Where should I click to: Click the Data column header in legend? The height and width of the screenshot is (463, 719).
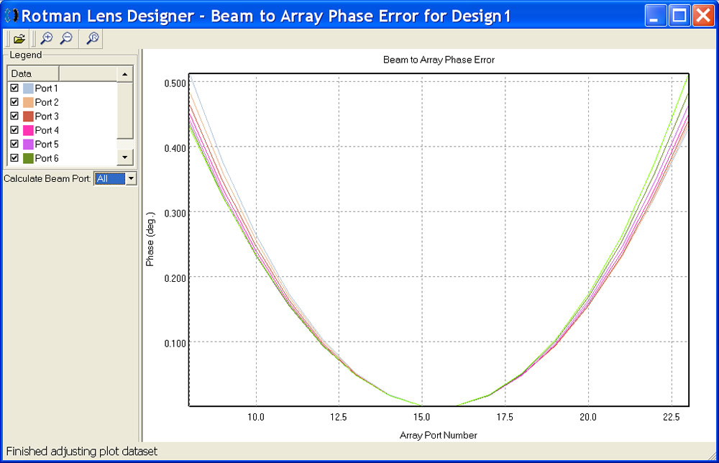click(x=33, y=73)
